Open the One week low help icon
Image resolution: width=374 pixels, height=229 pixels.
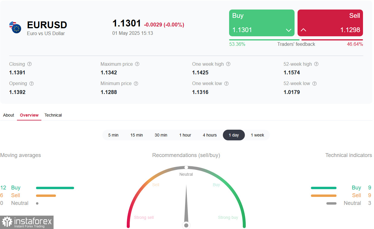point(226,84)
